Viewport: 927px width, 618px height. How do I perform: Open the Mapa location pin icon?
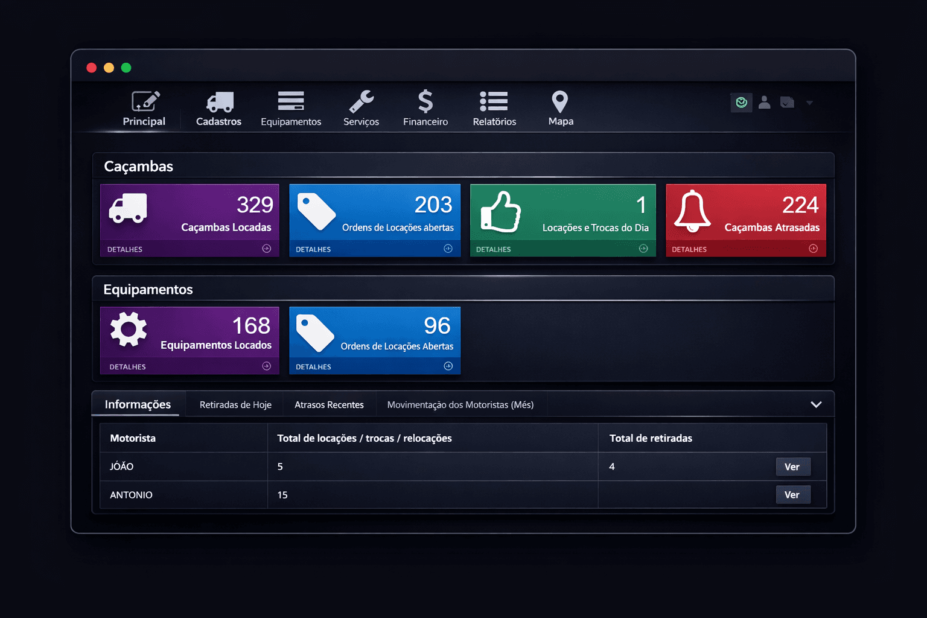click(559, 101)
